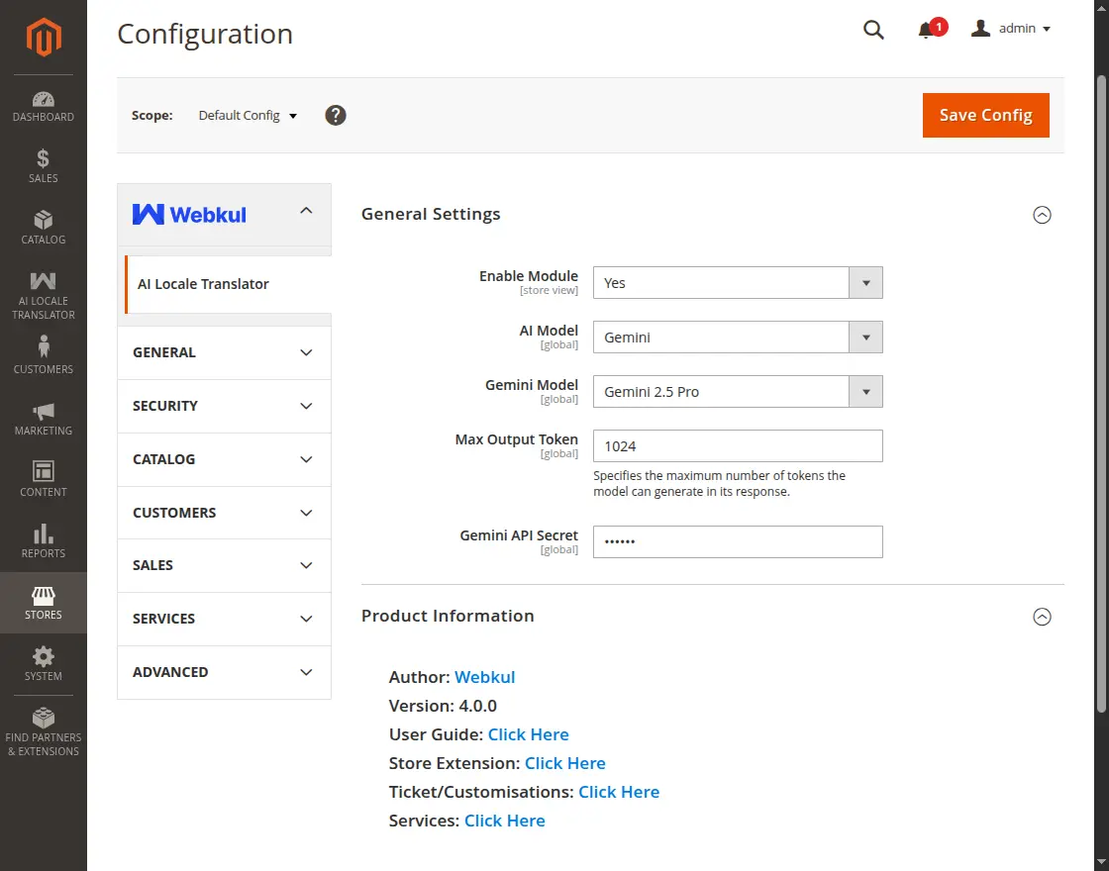Click the Save Config button

[985, 116]
